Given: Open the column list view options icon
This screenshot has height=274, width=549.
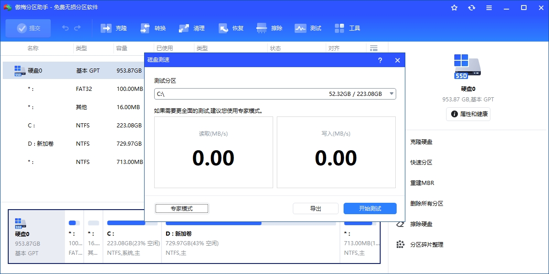Looking at the screenshot, I should tap(374, 48).
